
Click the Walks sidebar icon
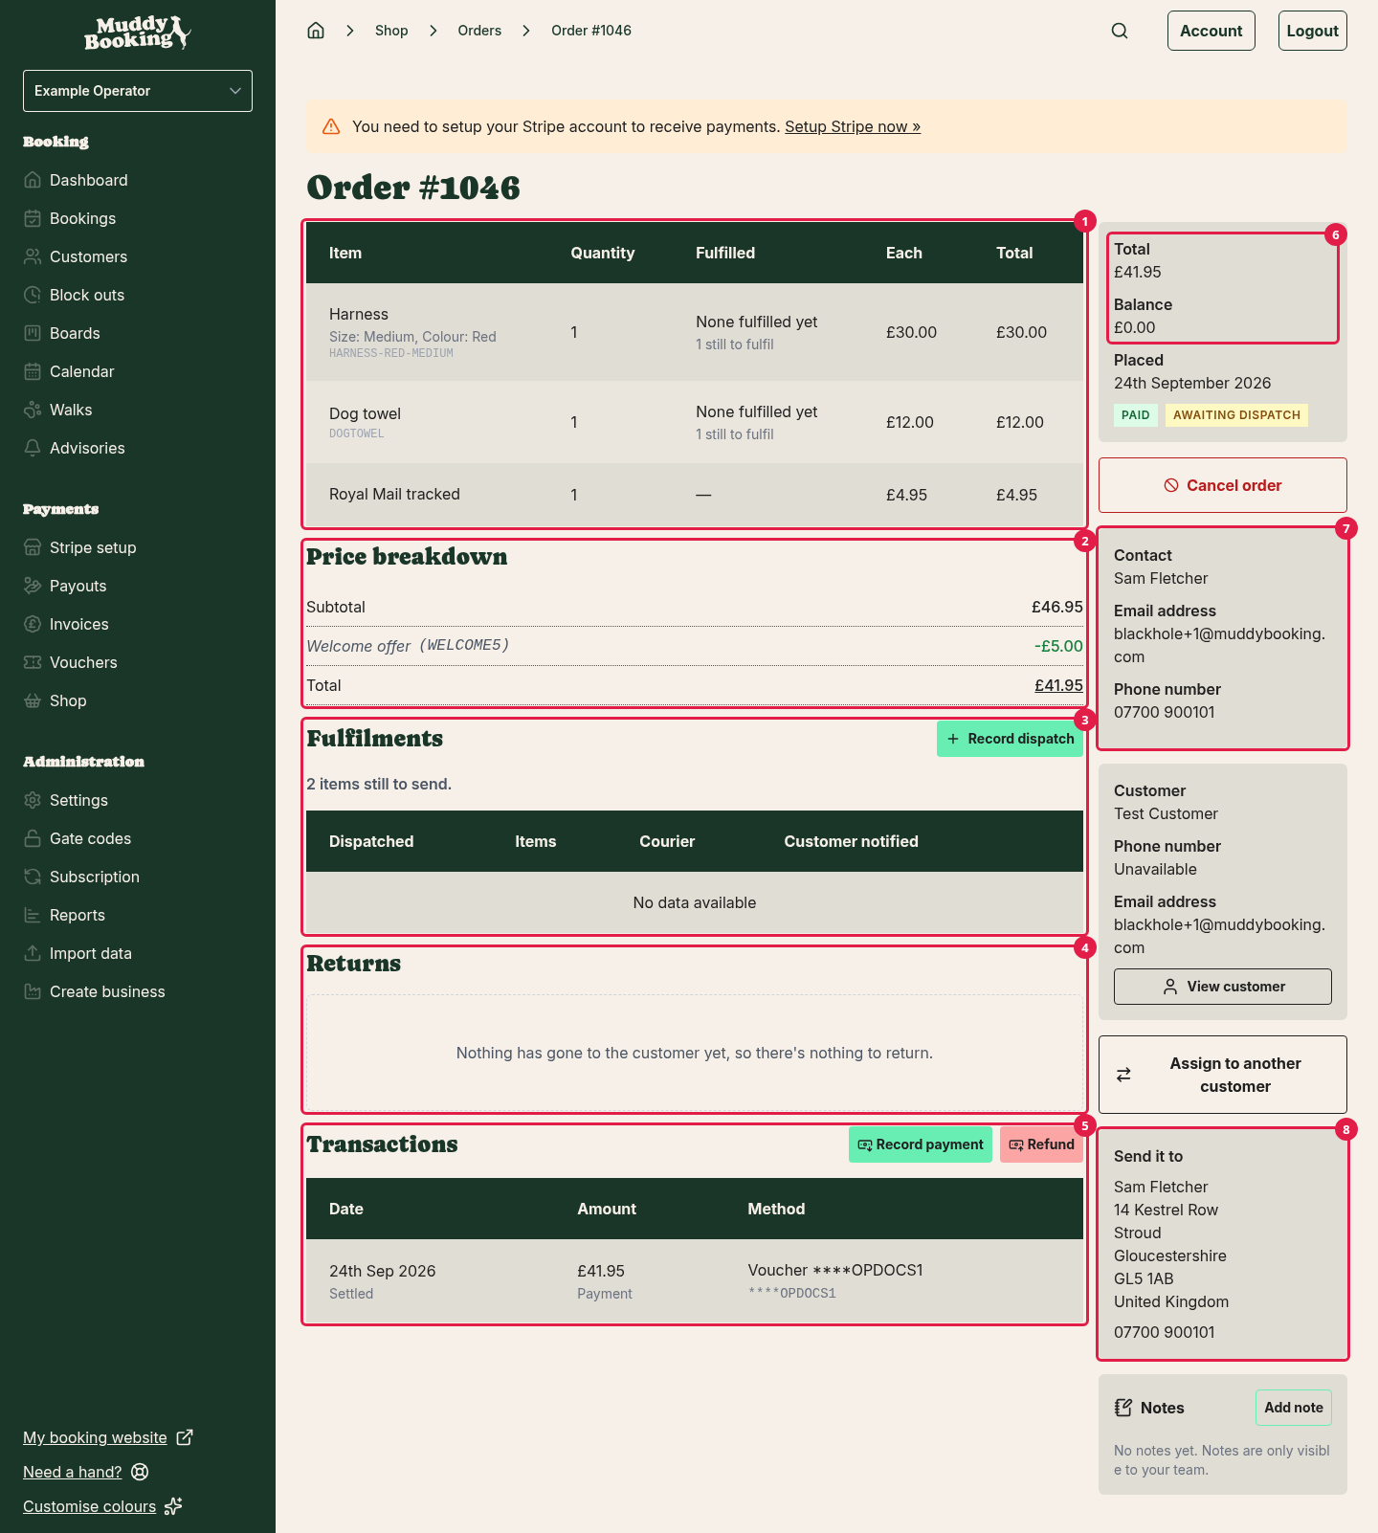(x=33, y=410)
